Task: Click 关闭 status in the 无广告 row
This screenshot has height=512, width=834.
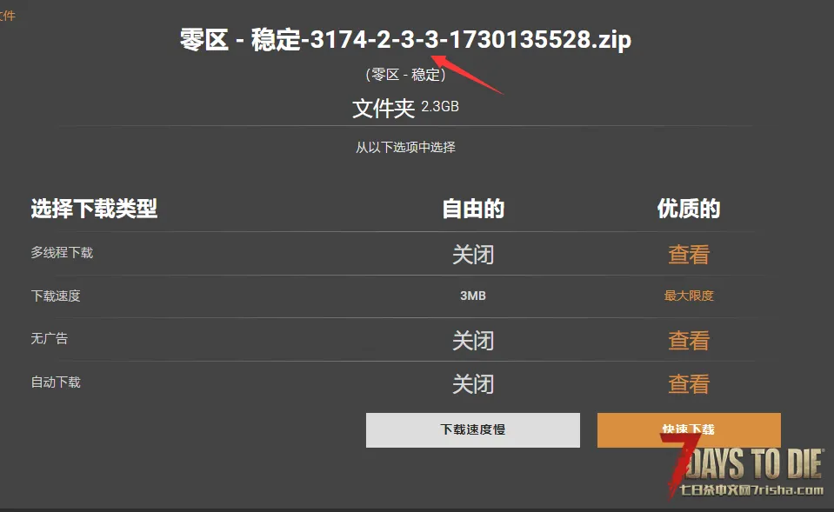Action: [473, 340]
